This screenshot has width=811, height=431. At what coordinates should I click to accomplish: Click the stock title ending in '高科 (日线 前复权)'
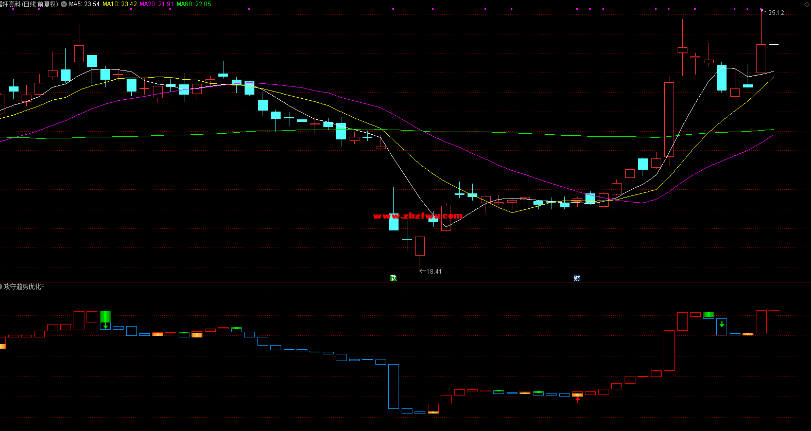[x=29, y=4]
